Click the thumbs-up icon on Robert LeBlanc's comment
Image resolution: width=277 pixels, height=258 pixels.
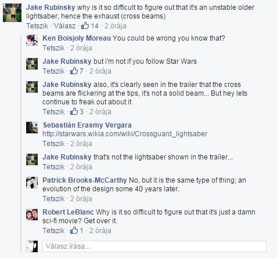tap(74, 230)
